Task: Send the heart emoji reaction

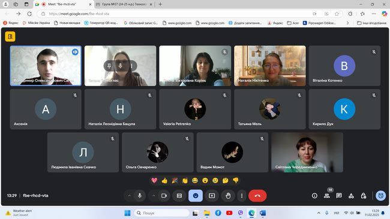Action: (x=154, y=180)
